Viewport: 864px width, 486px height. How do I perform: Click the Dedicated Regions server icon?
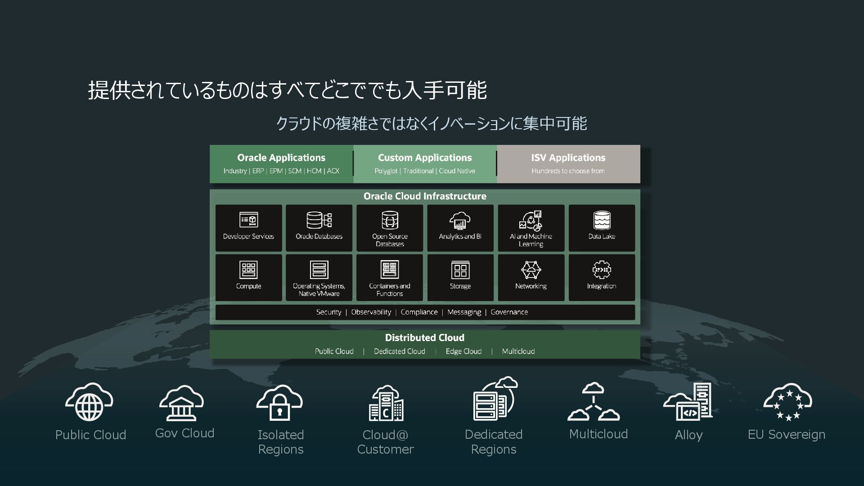[x=494, y=400]
